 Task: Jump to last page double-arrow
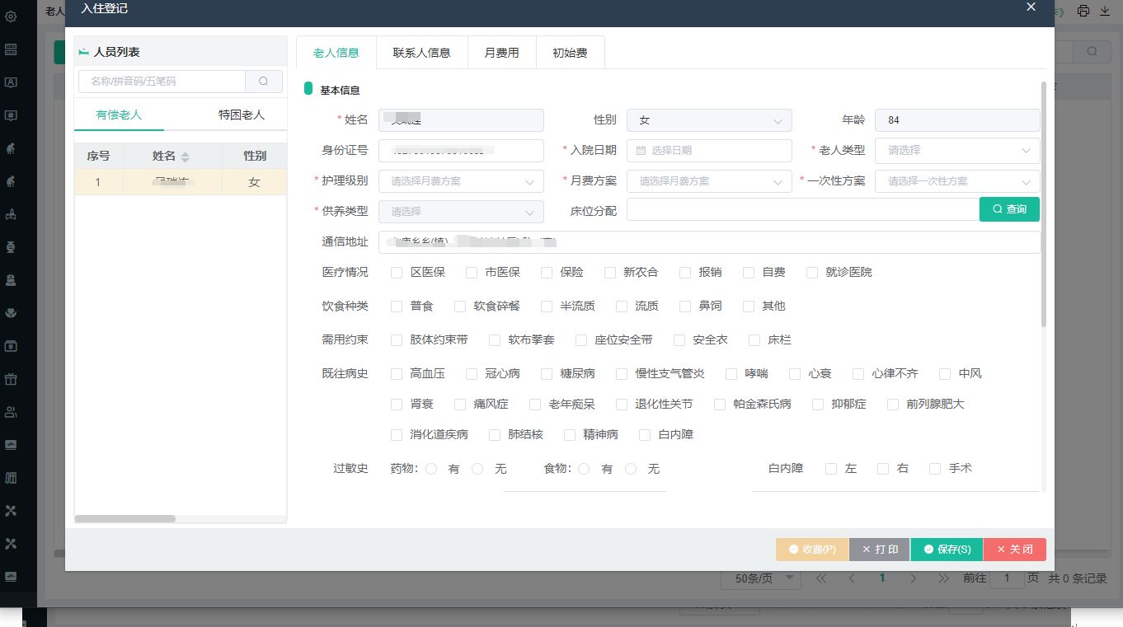click(943, 578)
